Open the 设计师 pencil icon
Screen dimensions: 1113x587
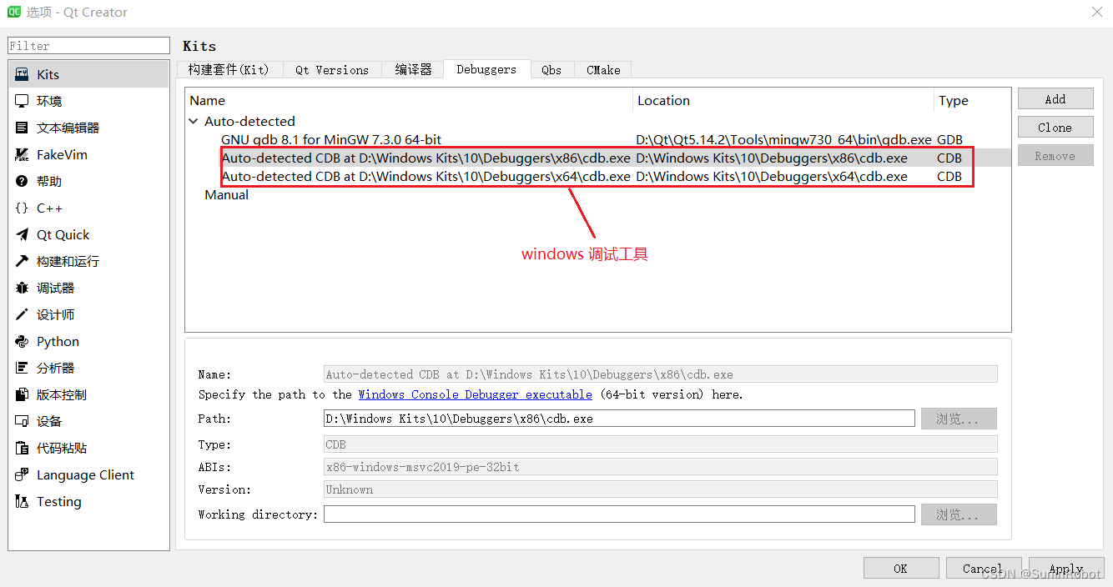pyautogui.click(x=22, y=314)
